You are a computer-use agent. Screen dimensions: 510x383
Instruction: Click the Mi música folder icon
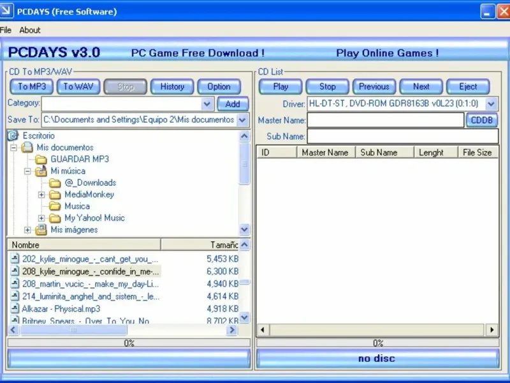click(x=41, y=170)
